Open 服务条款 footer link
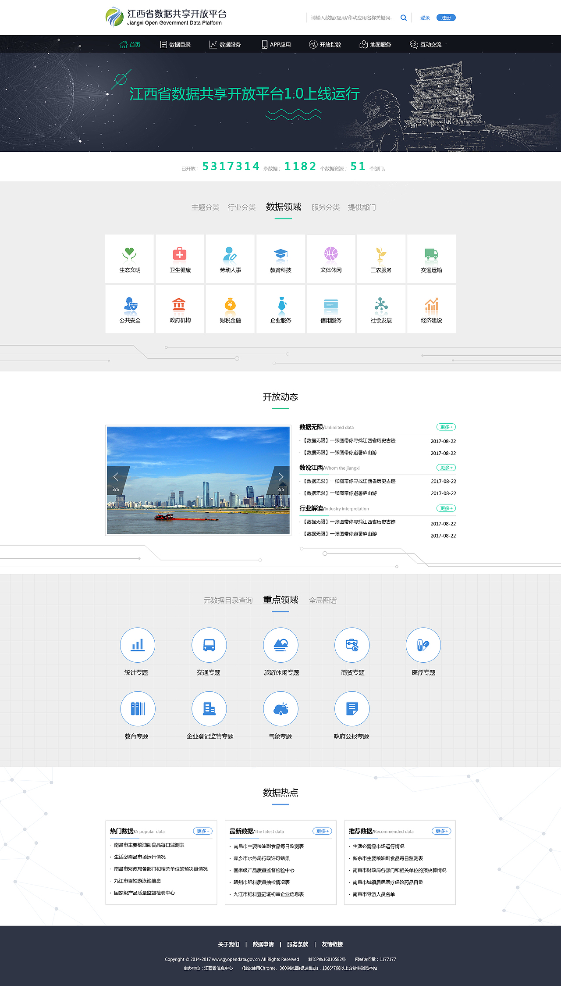 [298, 944]
